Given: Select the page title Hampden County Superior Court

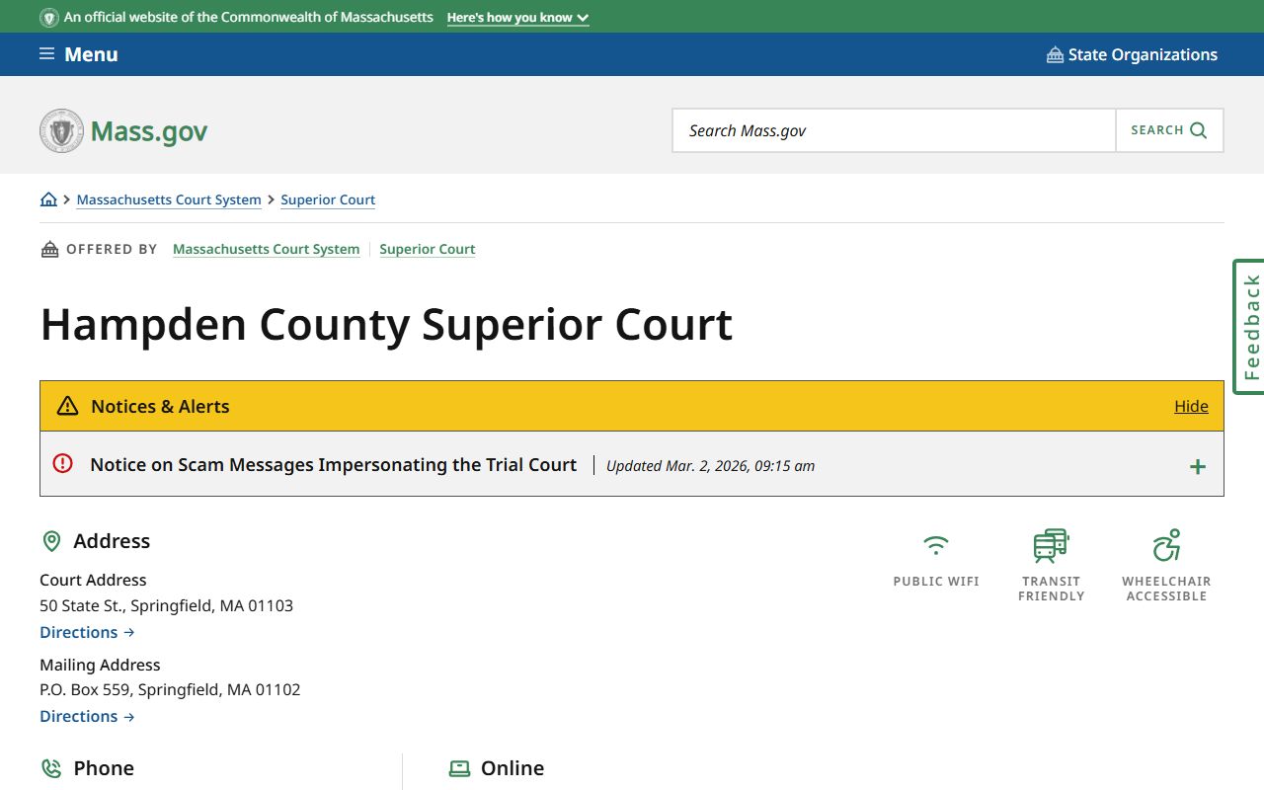Looking at the screenshot, I should [x=386, y=325].
